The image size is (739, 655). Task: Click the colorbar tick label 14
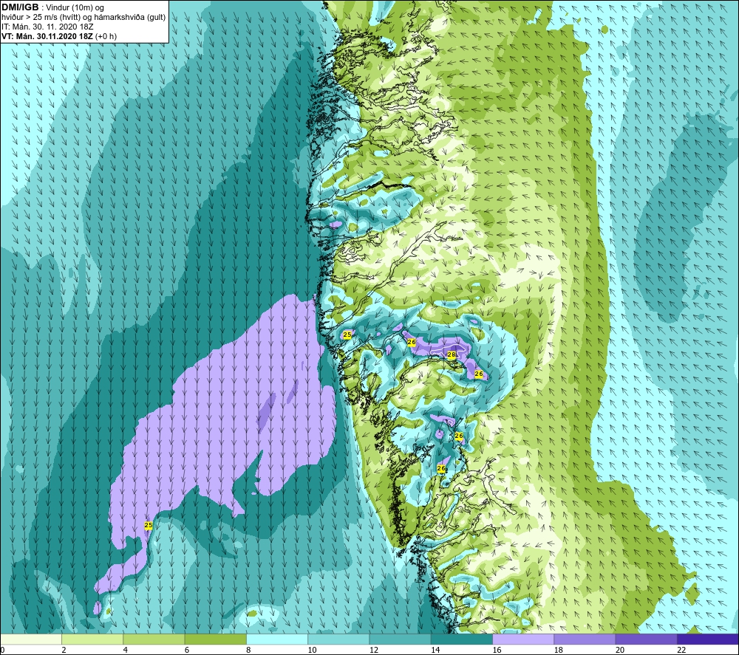pyautogui.click(x=435, y=650)
